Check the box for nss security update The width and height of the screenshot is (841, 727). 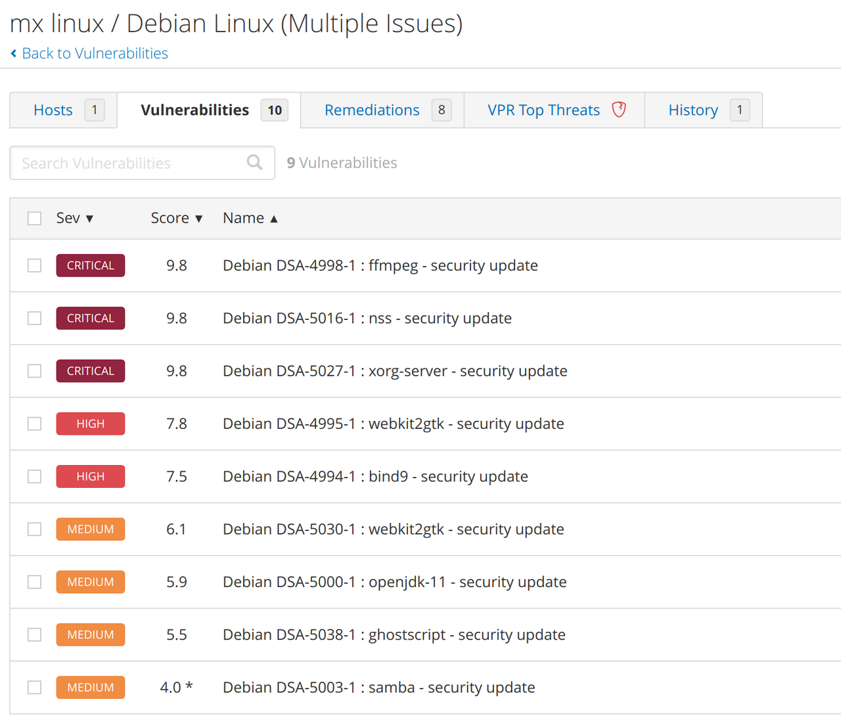coord(34,319)
